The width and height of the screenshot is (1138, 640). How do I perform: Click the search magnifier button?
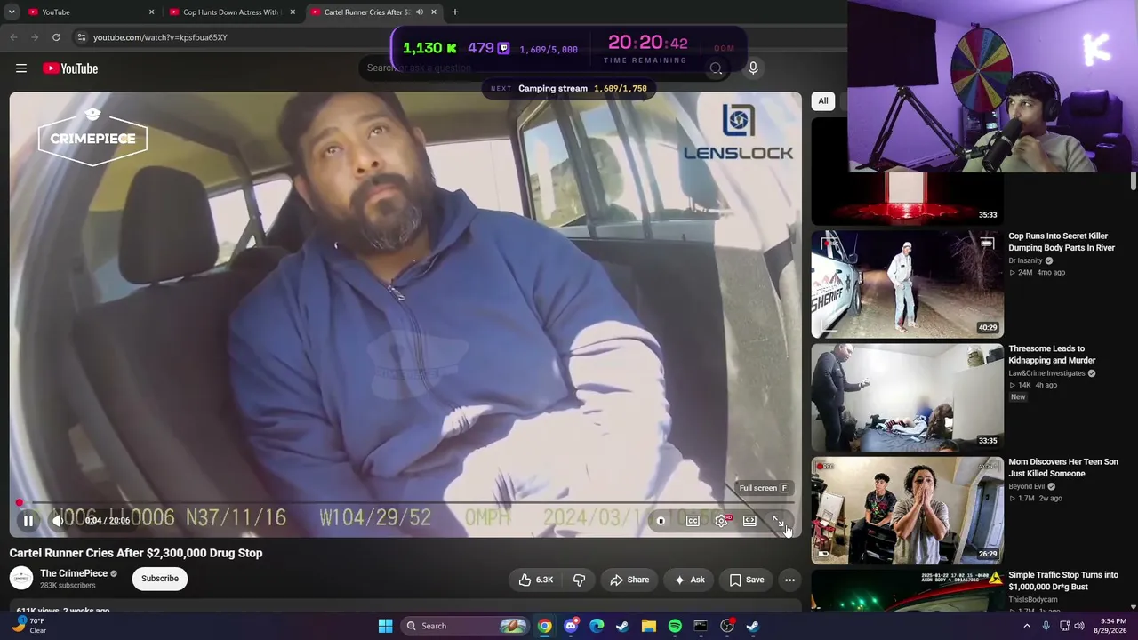click(716, 68)
